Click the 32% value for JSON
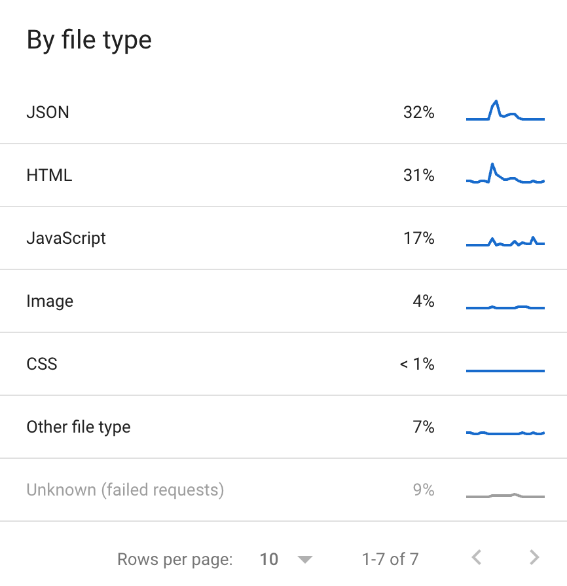The height and width of the screenshot is (586, 567). coord(418,112)
